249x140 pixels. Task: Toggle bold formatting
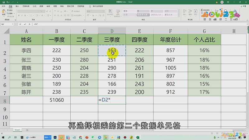(x=19, y=16)
